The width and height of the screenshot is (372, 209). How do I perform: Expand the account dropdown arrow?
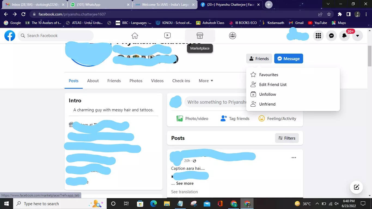[x=358, y=36]
